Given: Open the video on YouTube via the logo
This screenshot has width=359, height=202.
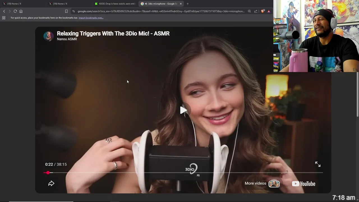Looking at the screenshot, I should (303, 184).
